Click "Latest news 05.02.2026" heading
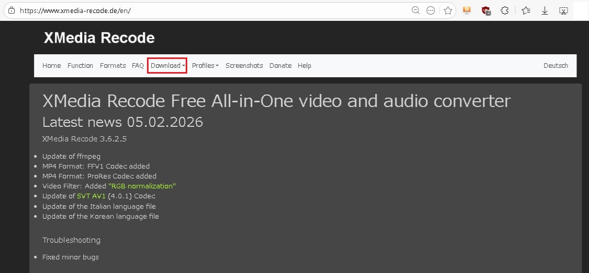The image size is (589, 273). point(122,122)
